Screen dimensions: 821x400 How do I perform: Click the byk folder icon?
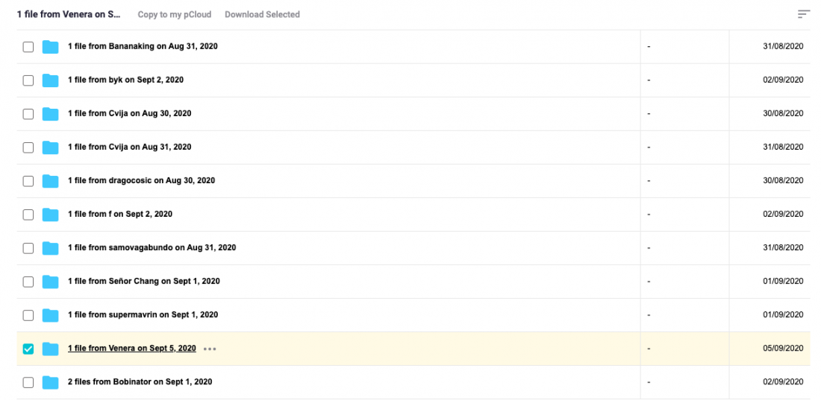coord(50,80)
